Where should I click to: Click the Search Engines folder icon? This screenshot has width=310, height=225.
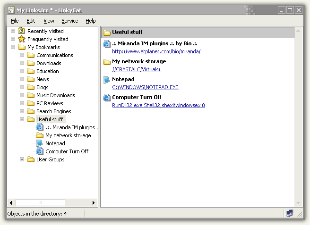tap(30, 111)
